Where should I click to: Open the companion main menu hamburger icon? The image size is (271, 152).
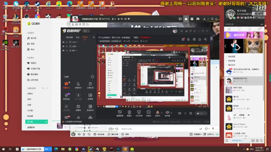(x=194, y=31)
